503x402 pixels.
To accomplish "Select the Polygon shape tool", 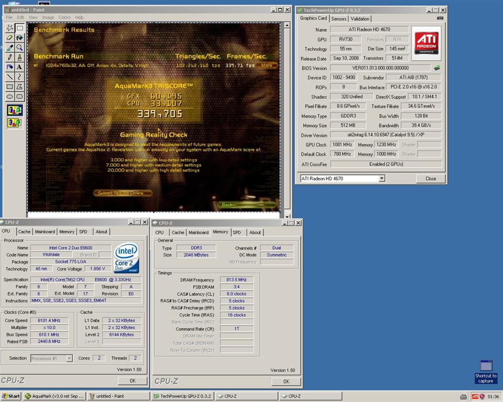I will [x=19, y=86].
